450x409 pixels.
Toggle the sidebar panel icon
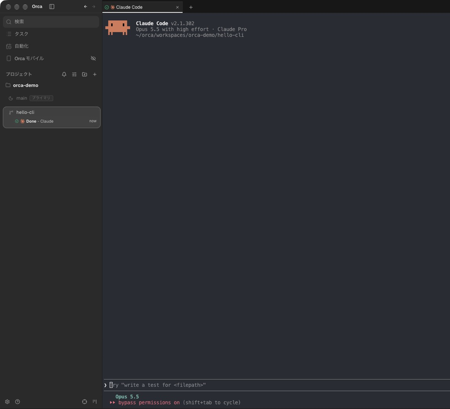tap(52, 7)
